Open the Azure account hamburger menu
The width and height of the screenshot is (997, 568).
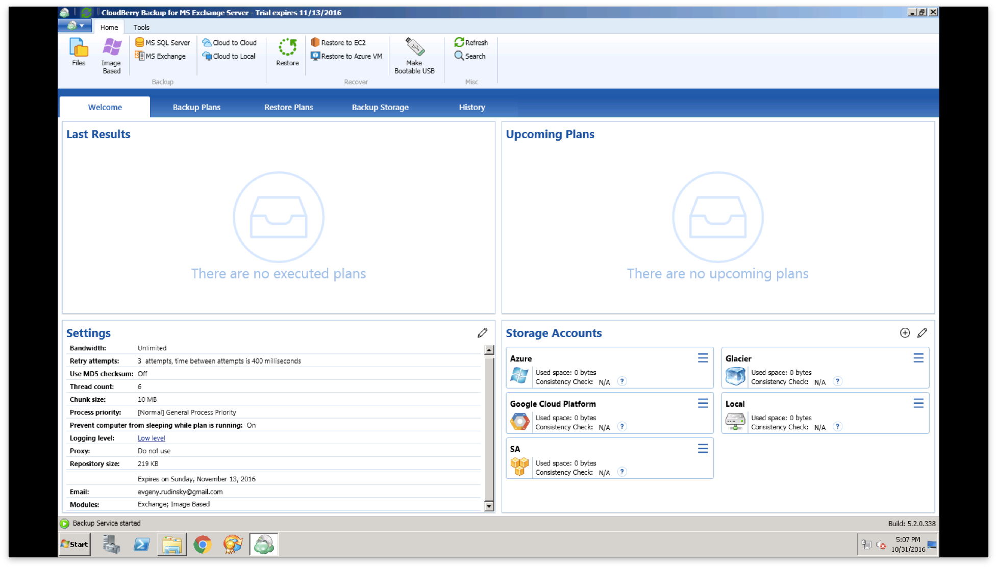703,358
